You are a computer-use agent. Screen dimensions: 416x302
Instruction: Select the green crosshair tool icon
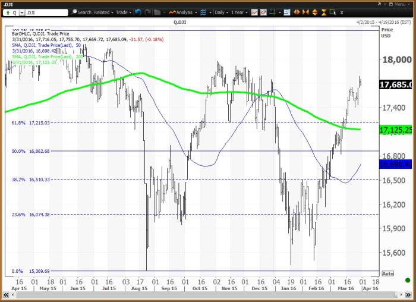pyautogui.click(x=272, y=12)
